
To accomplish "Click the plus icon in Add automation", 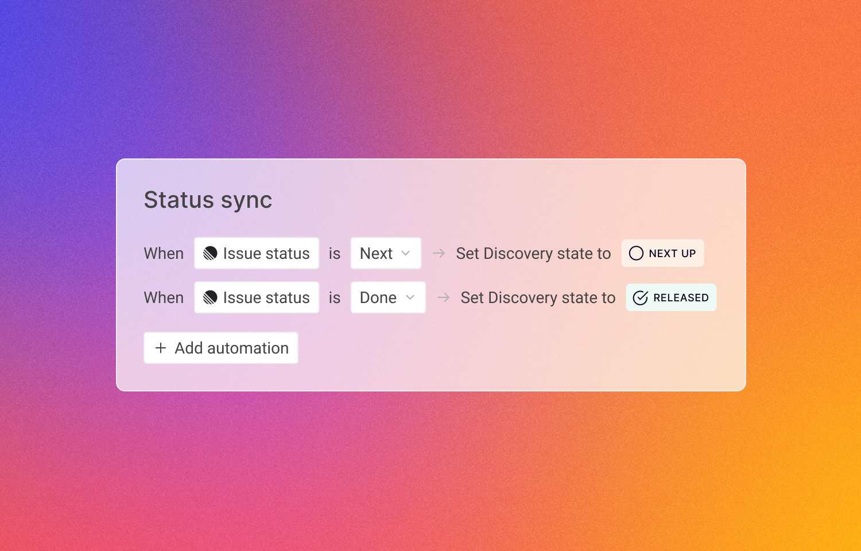I will 160,348.
